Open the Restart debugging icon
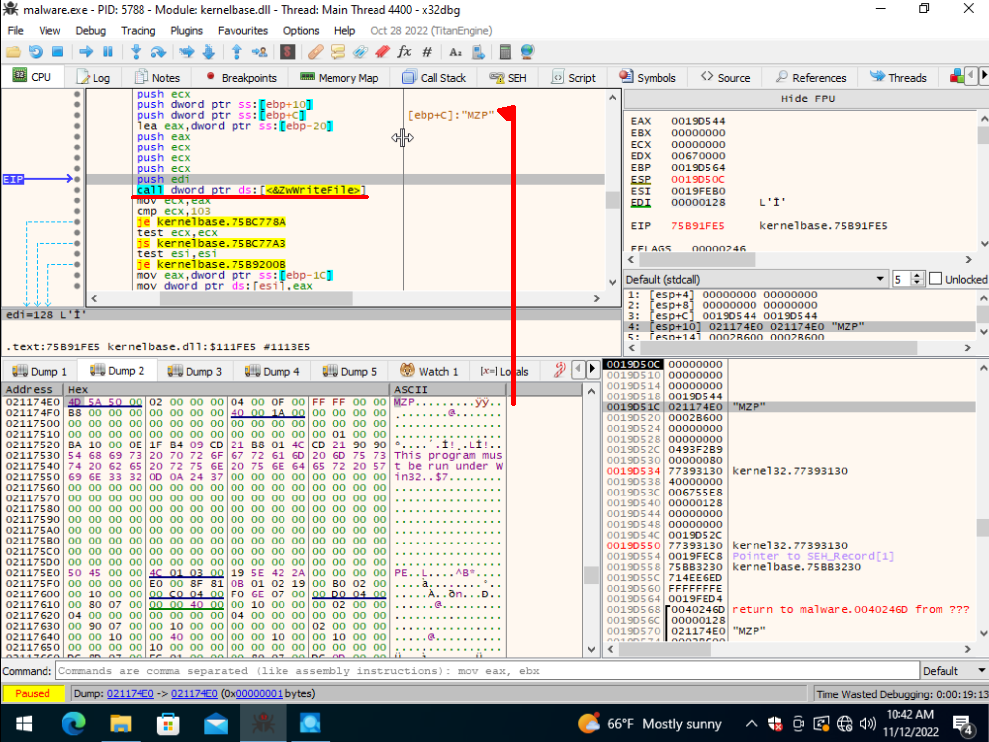This screenshot has width=989, height=742. pyautogui.click(x=35, y=51)
